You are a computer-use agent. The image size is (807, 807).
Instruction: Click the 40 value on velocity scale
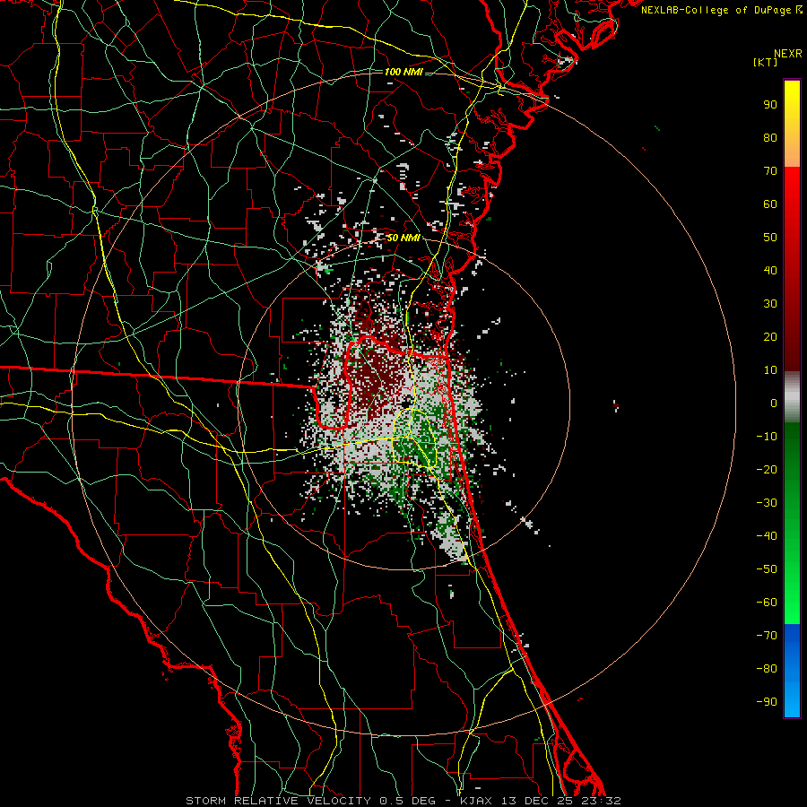[770, 271]
